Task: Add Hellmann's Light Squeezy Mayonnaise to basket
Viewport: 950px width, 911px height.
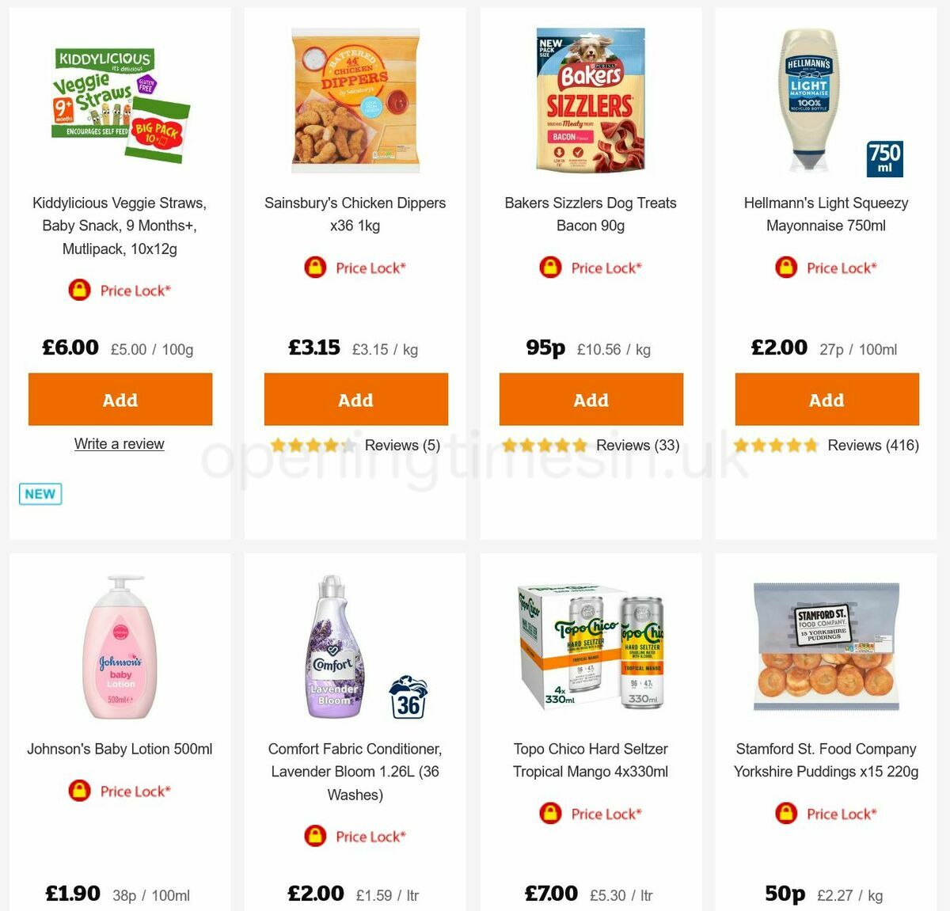Action: click(x=826, y=400)
